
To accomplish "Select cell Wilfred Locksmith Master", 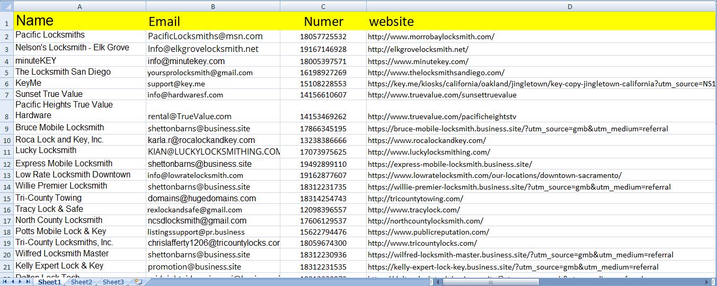I will (x=79, y=254).
